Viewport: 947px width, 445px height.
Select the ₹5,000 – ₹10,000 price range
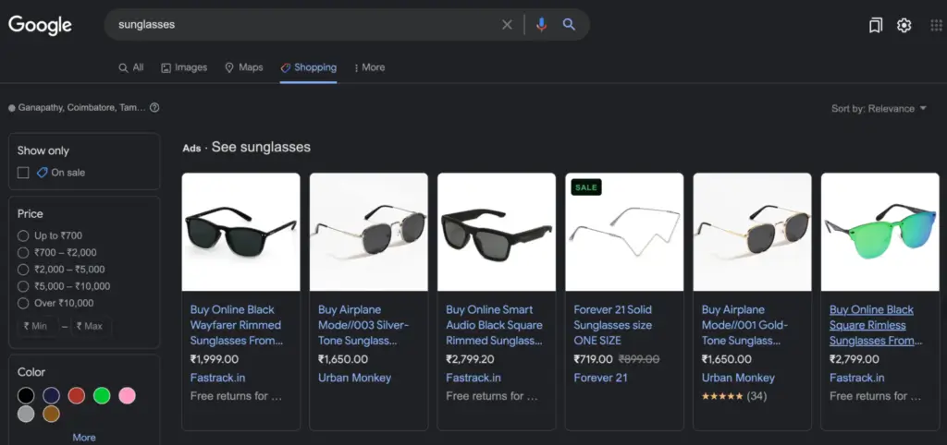coord(23,286)
